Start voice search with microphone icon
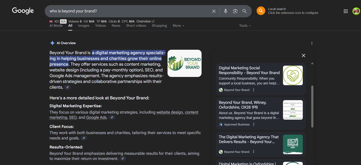 pos(226,11)
